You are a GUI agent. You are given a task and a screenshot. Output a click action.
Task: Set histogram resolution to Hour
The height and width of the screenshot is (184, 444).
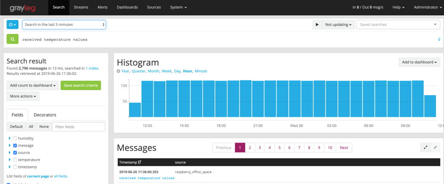point(187,71)
